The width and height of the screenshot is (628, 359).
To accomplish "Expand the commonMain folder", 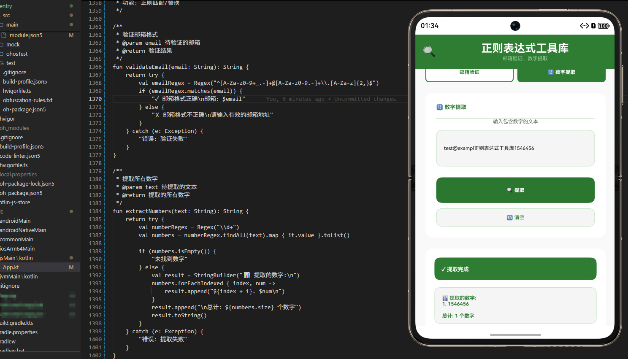I will pos(16,239).
